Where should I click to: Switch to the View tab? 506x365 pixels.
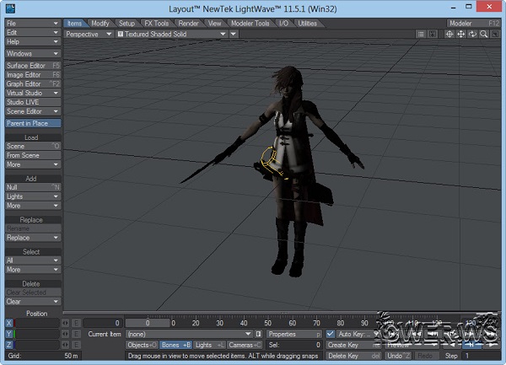214,24
